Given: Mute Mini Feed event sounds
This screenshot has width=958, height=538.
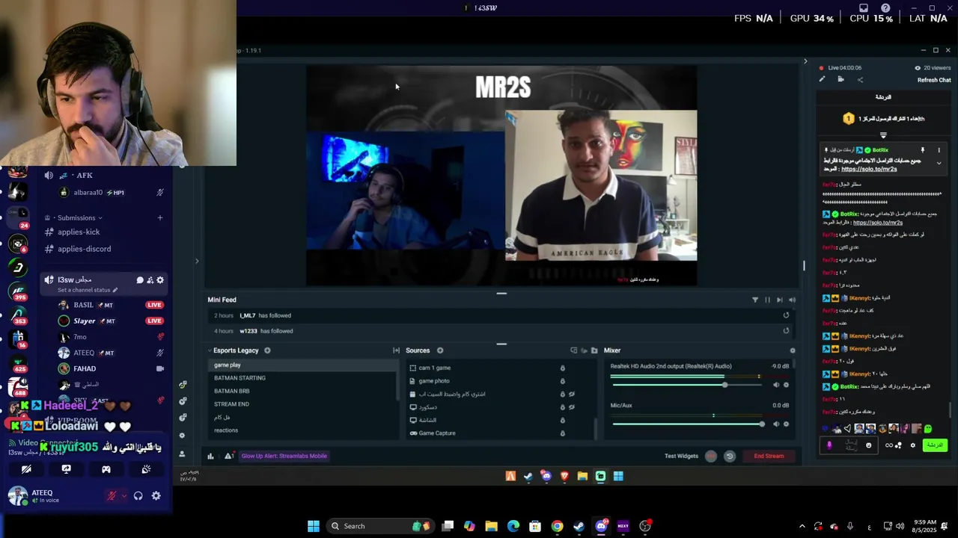Looking at the screenshot, I should (x=792, y=300).
